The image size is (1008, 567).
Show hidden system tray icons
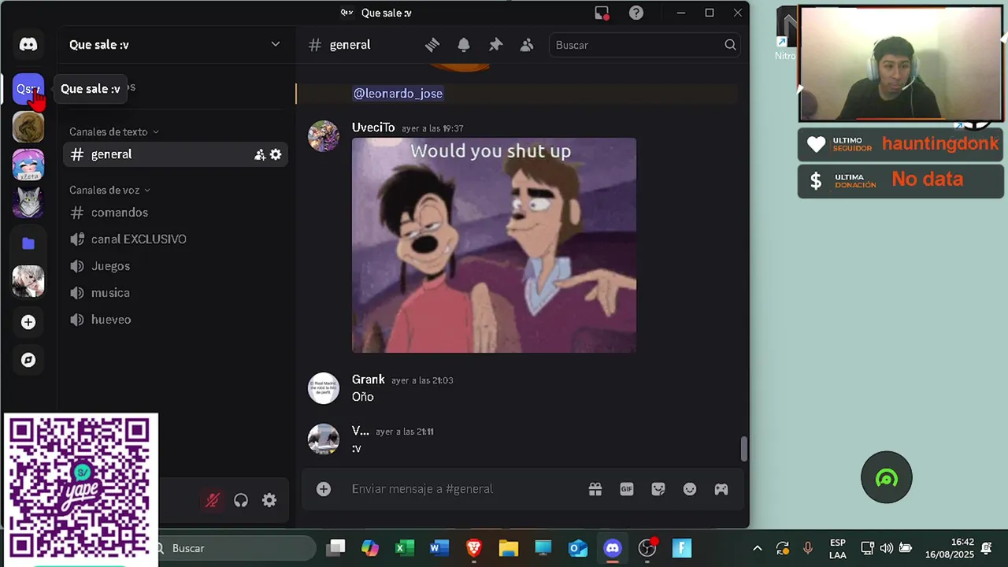(758, 548)
